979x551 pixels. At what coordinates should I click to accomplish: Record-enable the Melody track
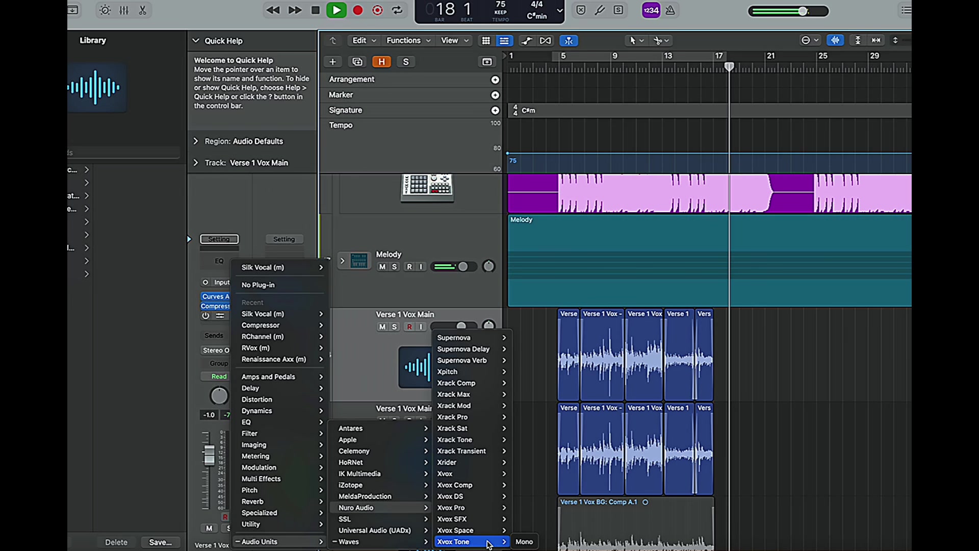(409, 267)
